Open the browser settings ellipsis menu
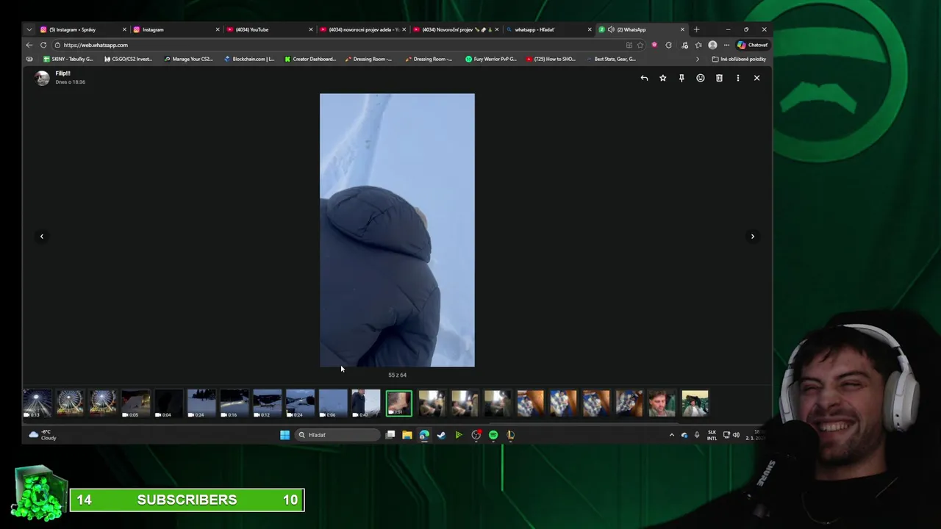The width and height of the screenshot is (941, 529). click(x=726, y=45)
